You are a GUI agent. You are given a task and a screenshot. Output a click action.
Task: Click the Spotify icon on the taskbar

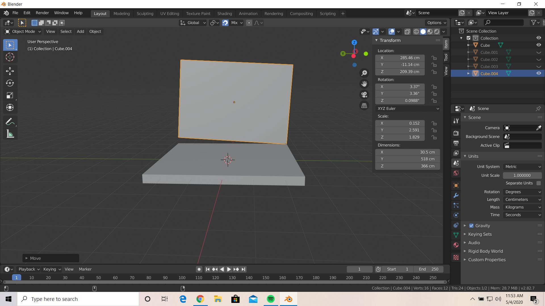[x=271, y=299]
